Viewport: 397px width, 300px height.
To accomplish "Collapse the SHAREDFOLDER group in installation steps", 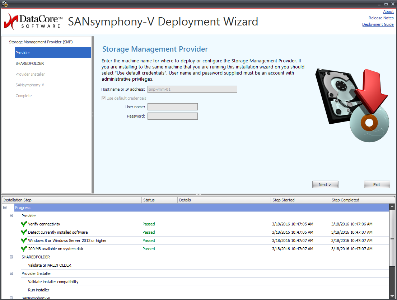I will point(11,257).
